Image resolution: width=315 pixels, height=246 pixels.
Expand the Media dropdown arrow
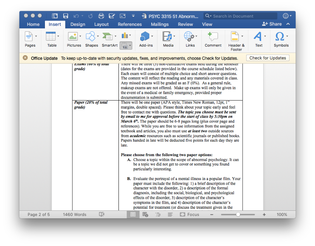tap(174, 36)
